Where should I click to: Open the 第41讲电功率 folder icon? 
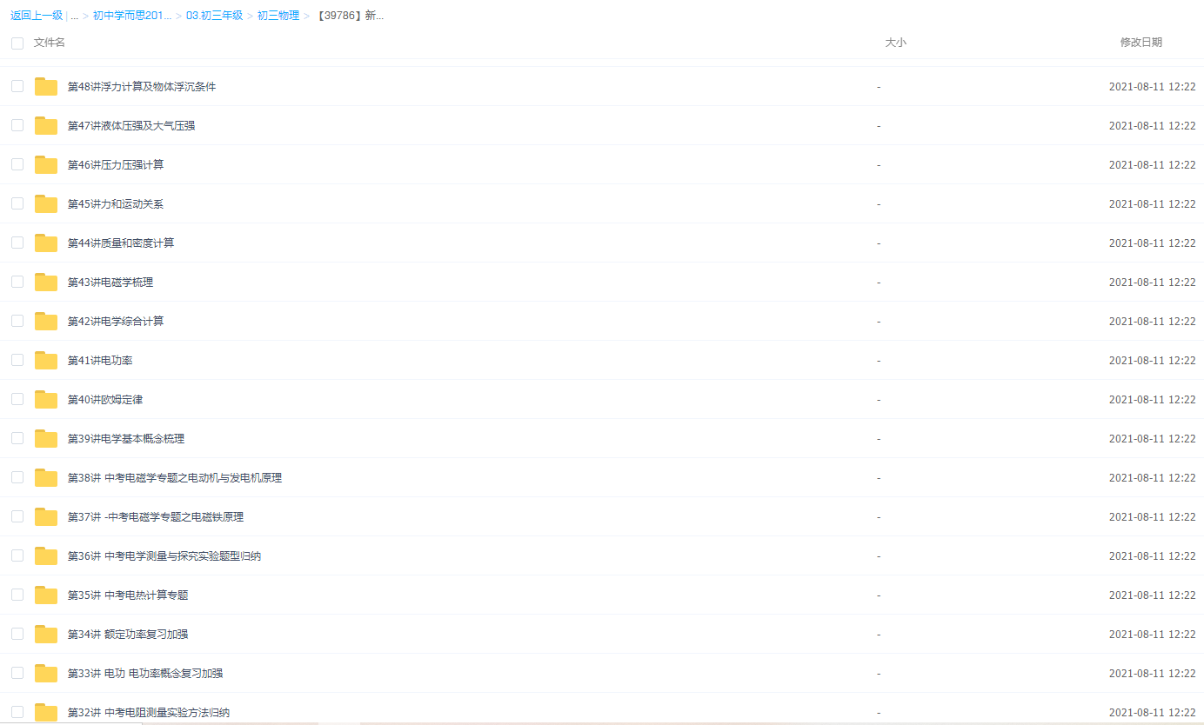46,360
